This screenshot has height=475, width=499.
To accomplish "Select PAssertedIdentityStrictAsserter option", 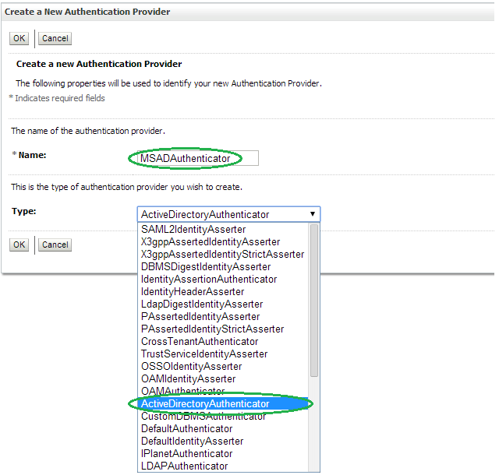I will coord(223,329).
